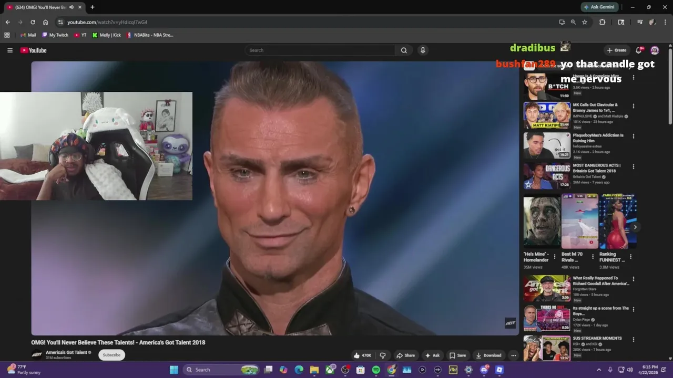
Task: Open the Mail bookmark
Action: pyautogui.click(x=28, y=35)
